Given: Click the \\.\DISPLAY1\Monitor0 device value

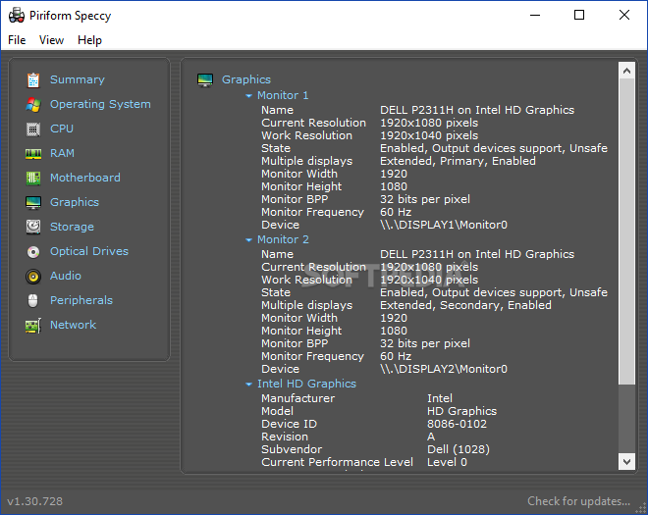Looking at the screenshot, I should [444, 225].
